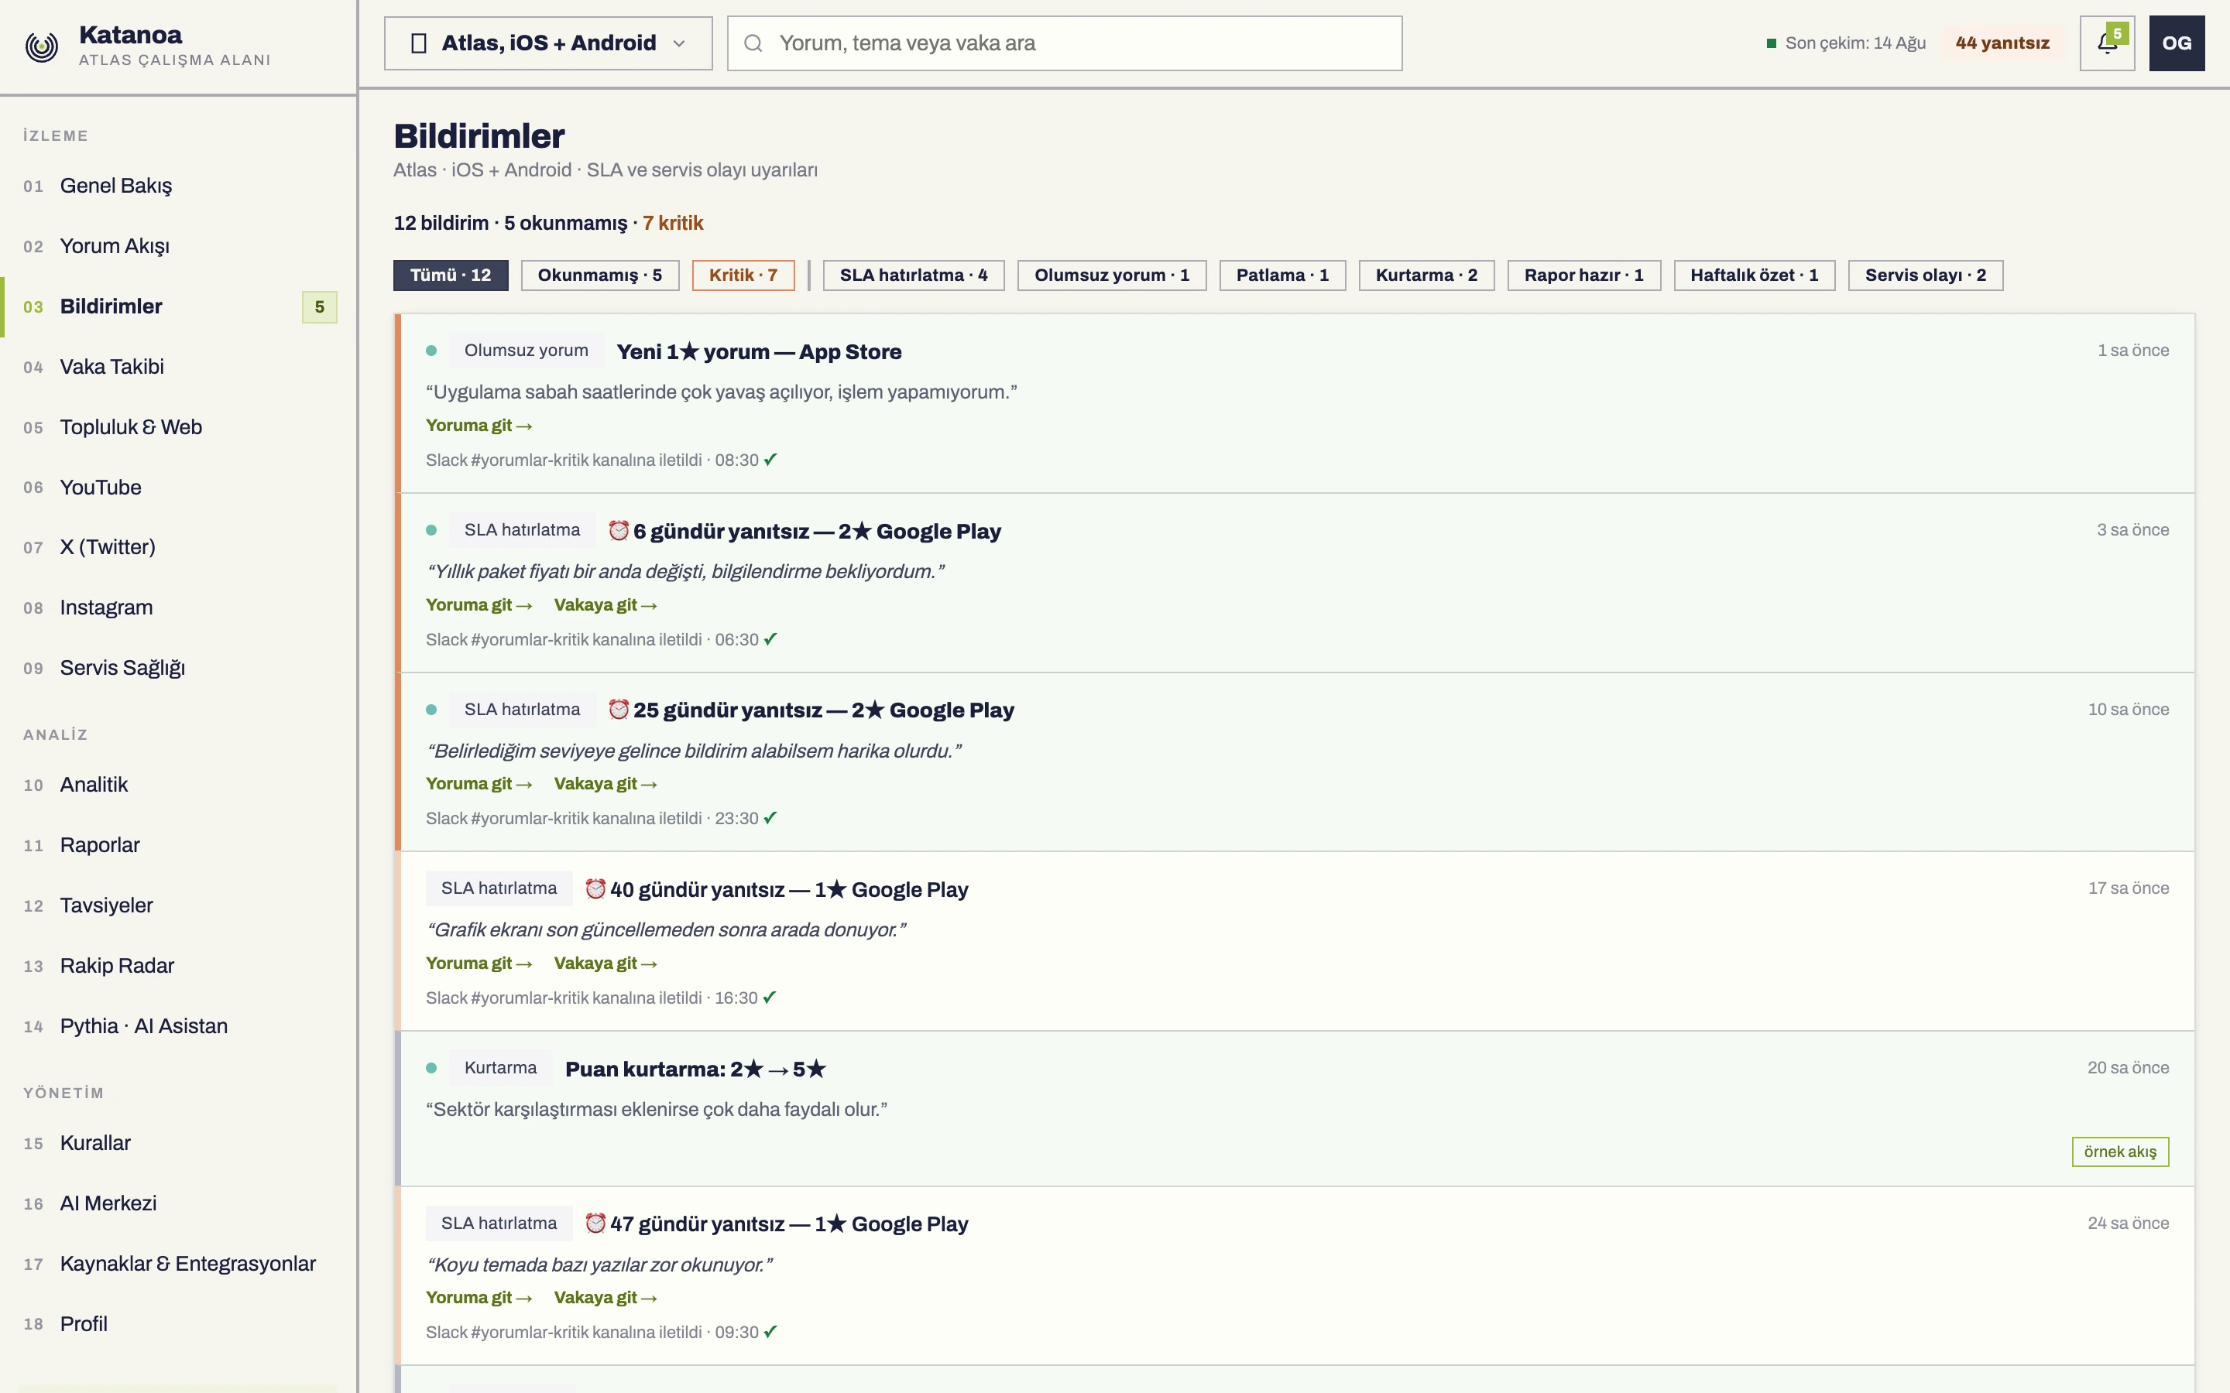Screen dimensions: 2230x1393
Task: Click the alarm clock icon on 25 gündür yanıtsız
Action: [x=619, y=710]
